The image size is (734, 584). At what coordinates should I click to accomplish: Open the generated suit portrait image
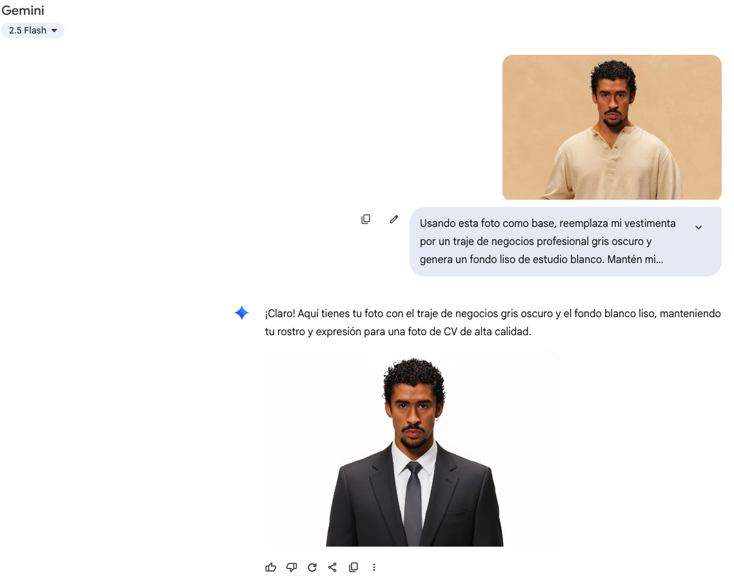[x=412, y=449]
